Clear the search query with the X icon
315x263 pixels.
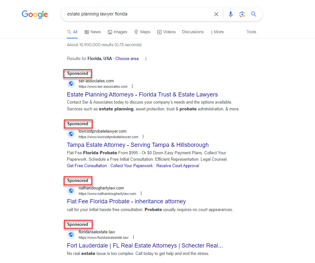coord(216,14)
